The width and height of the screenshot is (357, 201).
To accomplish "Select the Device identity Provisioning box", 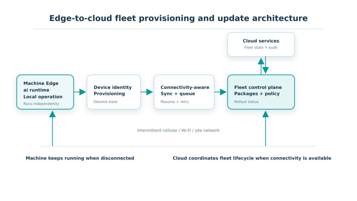I will 114,92.
